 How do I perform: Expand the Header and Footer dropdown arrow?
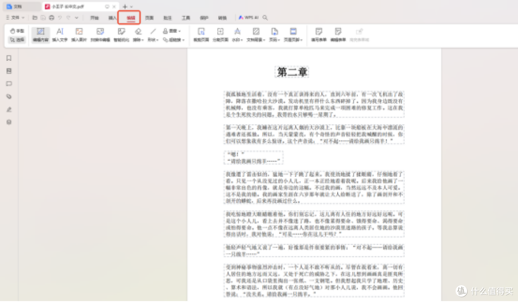(x=302, y=40)
